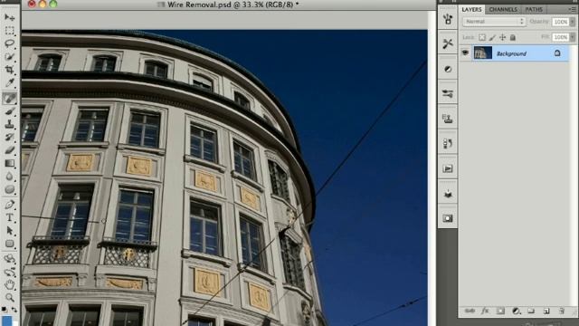Select the Shape tool

(10, 244)
